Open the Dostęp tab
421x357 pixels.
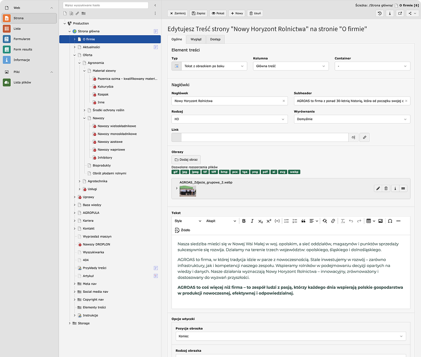click(215, 39)
